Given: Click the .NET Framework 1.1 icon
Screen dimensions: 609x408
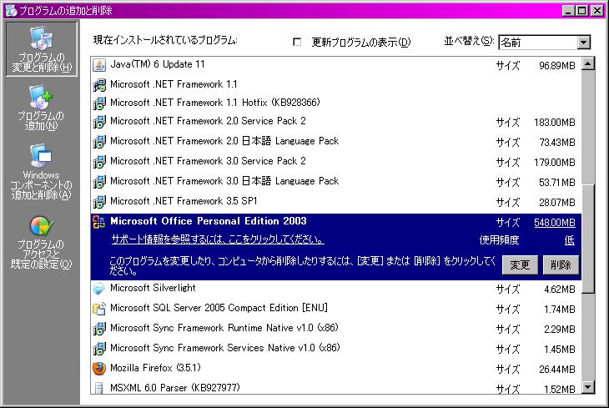Looking at the screenshot, I should (99, 84).
